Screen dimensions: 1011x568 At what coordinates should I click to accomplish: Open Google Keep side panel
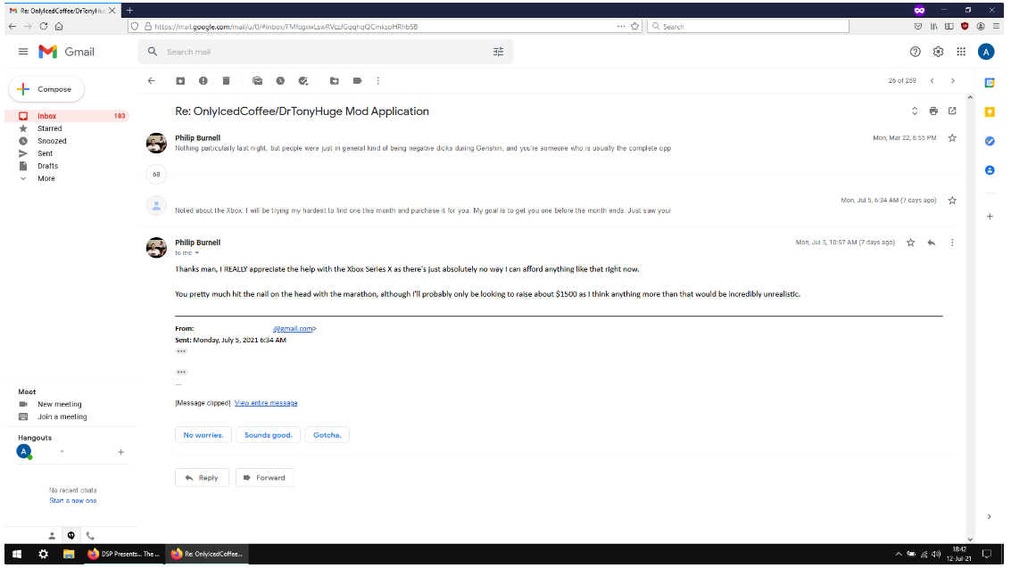990,112
